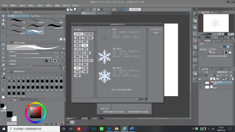The height and width of the screenshot is (132, 235).
Task: Click 将所有设置保存为初始值 button
Action: click(138, 112)
